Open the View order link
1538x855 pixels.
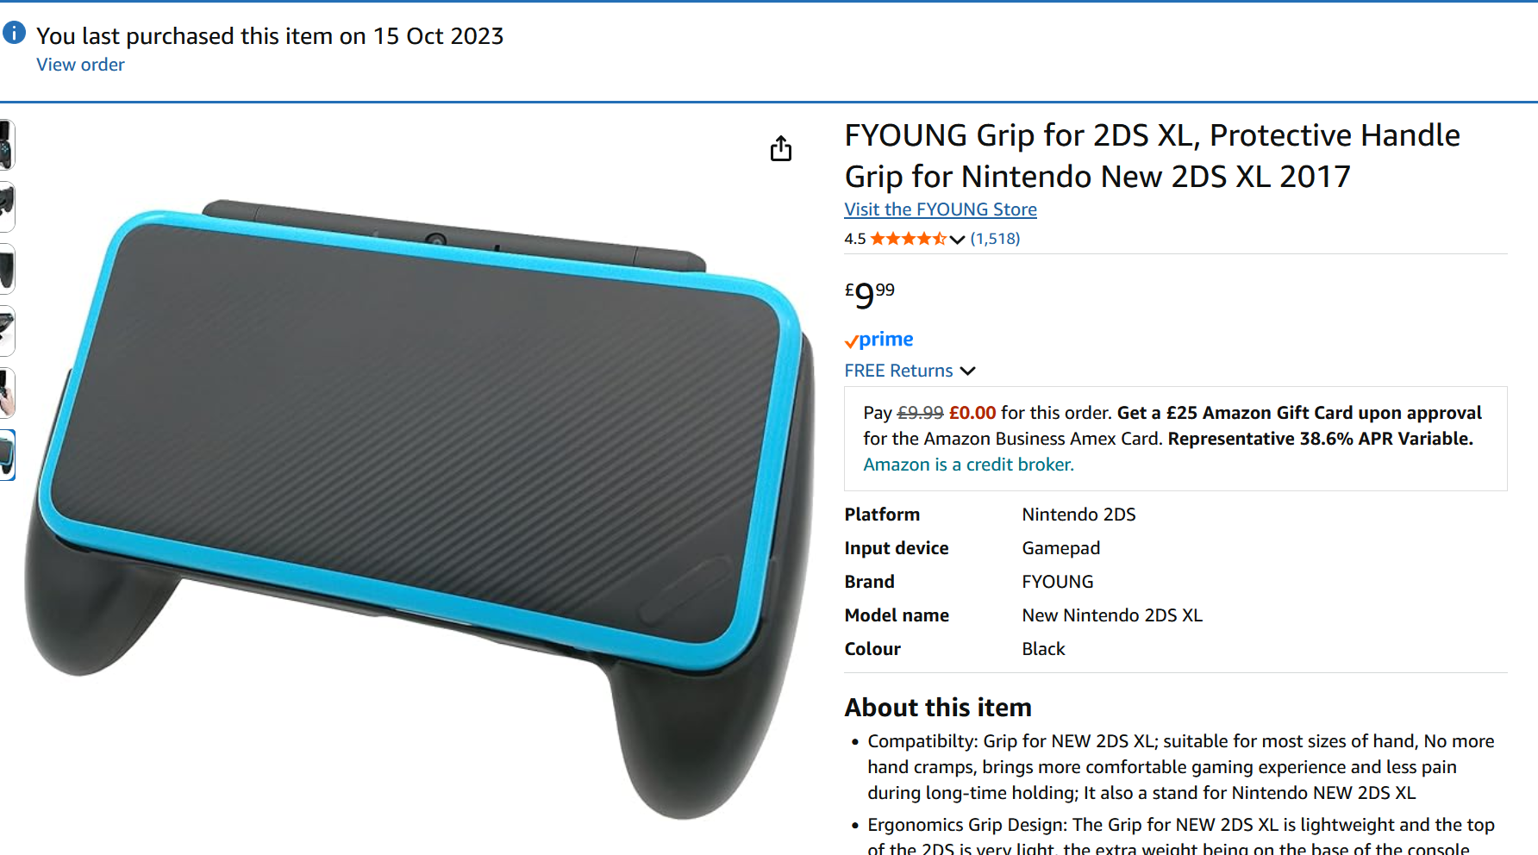click(80, 65)
